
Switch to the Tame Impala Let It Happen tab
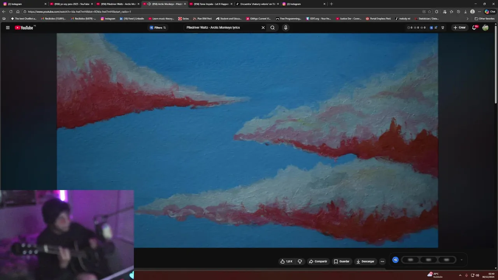point(210,4)
